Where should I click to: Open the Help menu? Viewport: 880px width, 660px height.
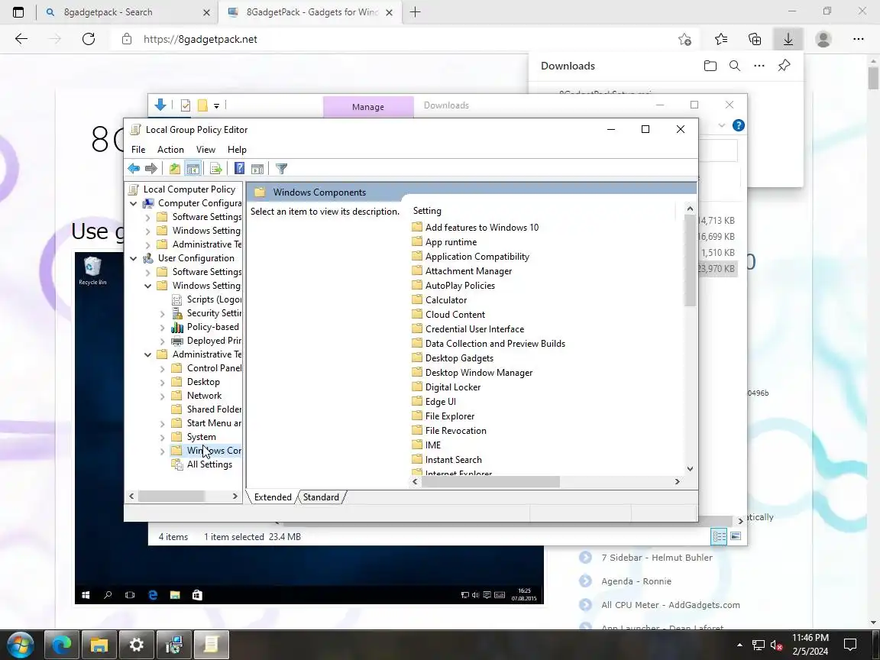point(237,149)
